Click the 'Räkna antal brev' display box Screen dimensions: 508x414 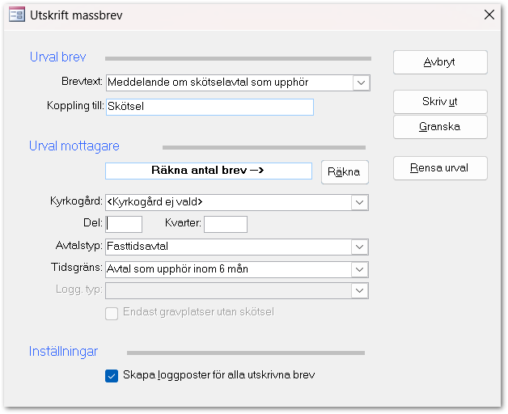208,171
